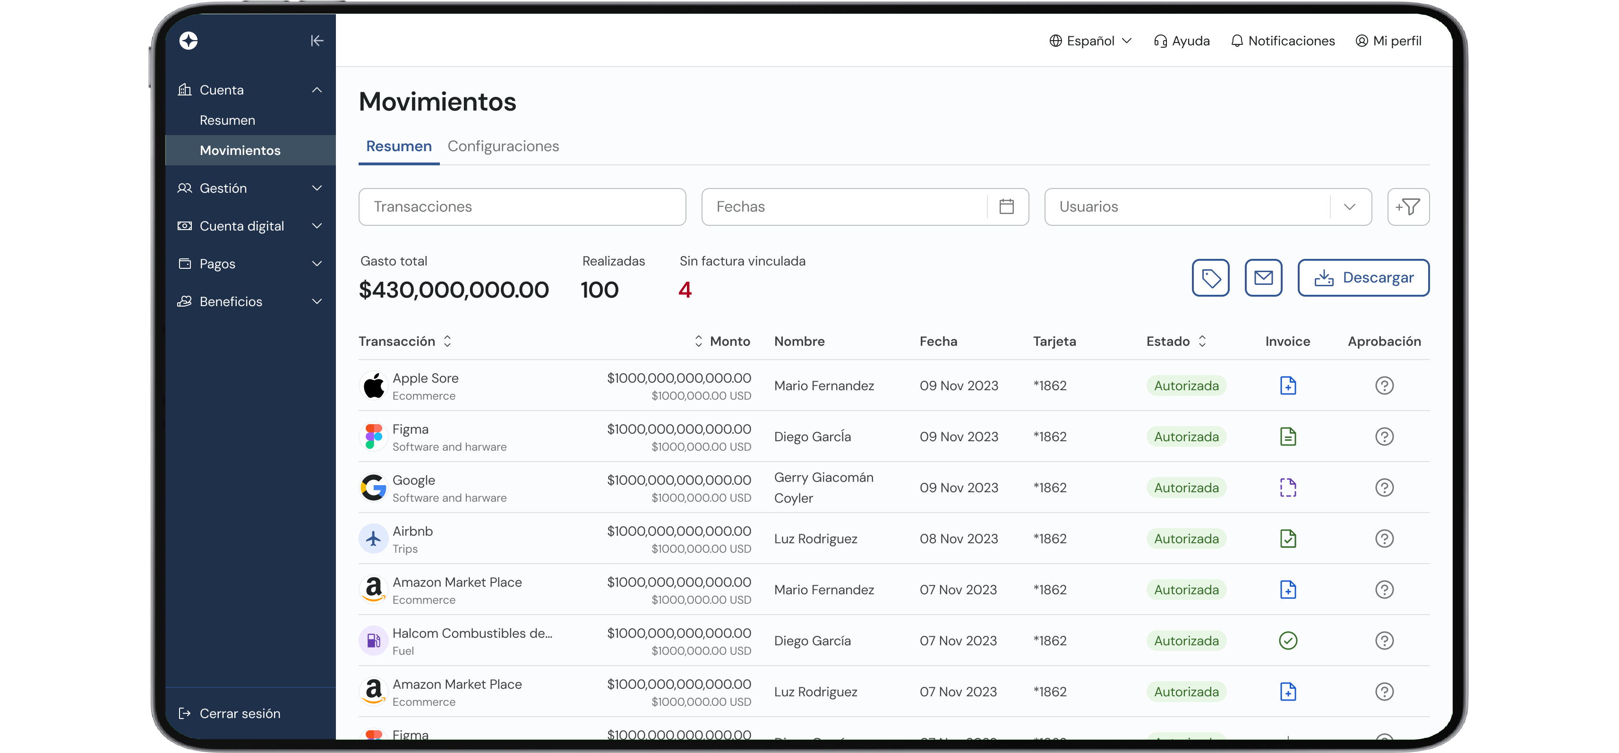
Task: Open the add filter funnel icon
Action: point(1408,207)
